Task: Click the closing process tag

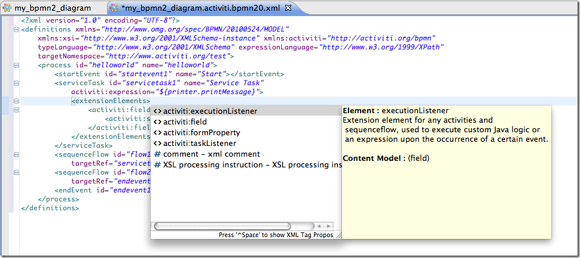Action: [x=58, y=200]
